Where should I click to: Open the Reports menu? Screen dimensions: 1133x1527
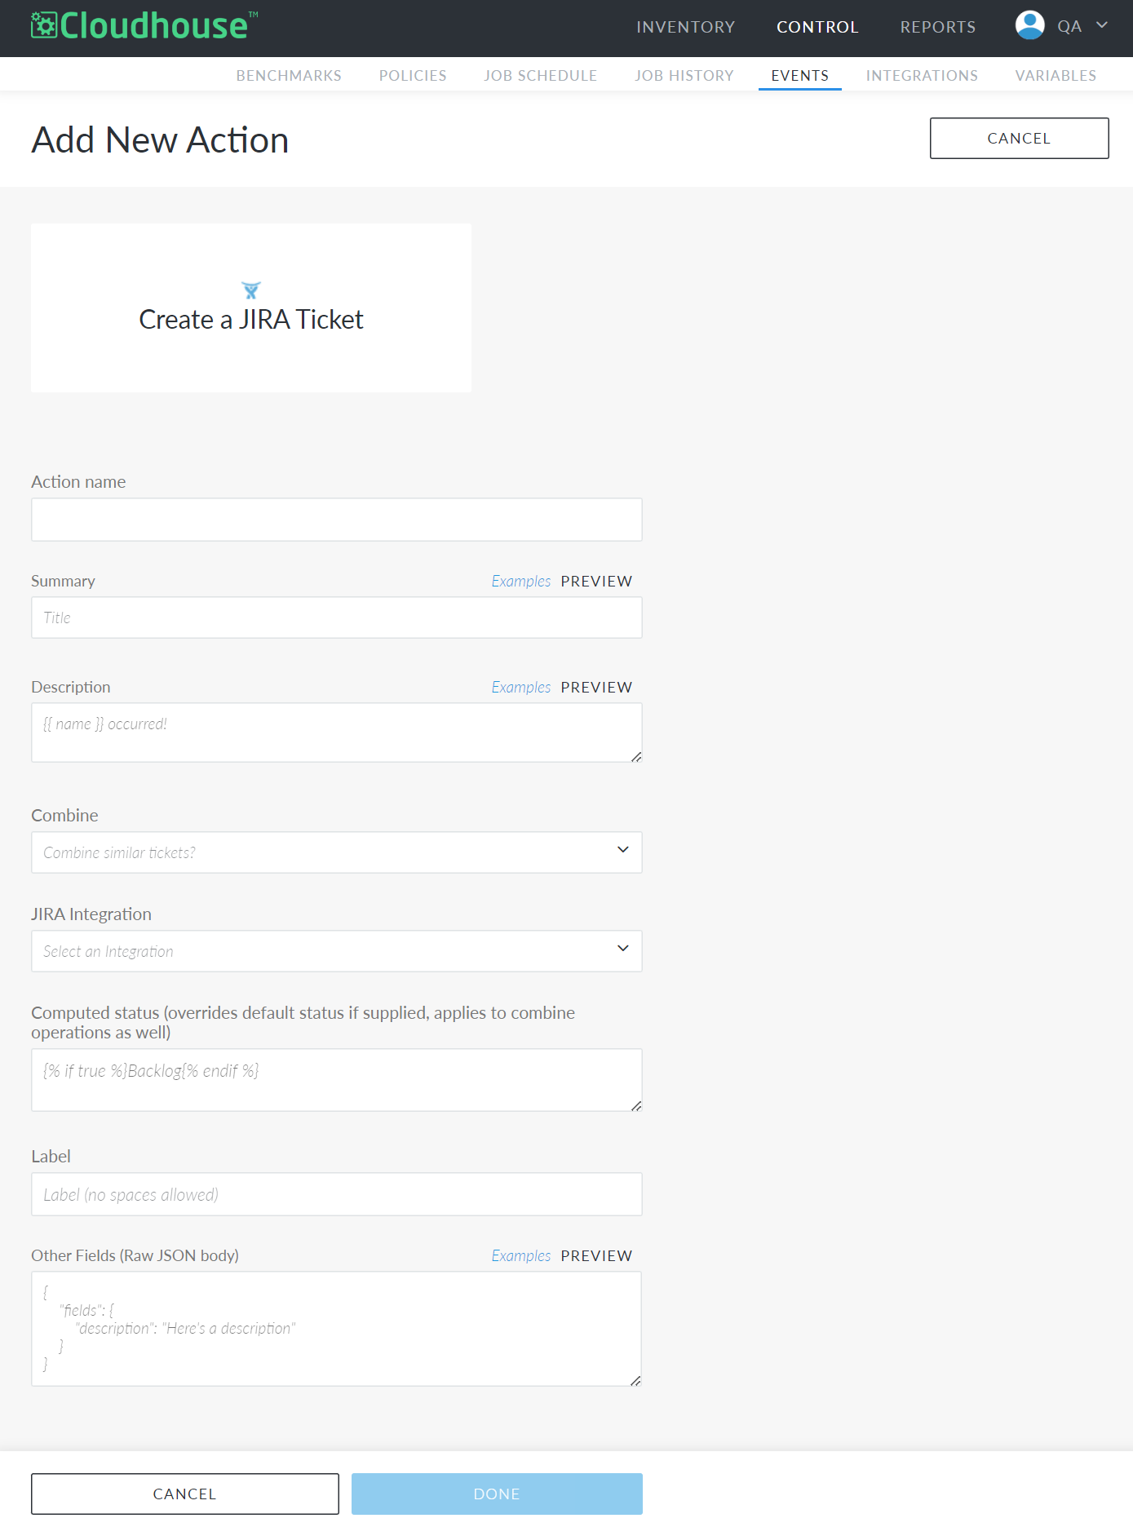pyautogui.click(x=938, y=27)
